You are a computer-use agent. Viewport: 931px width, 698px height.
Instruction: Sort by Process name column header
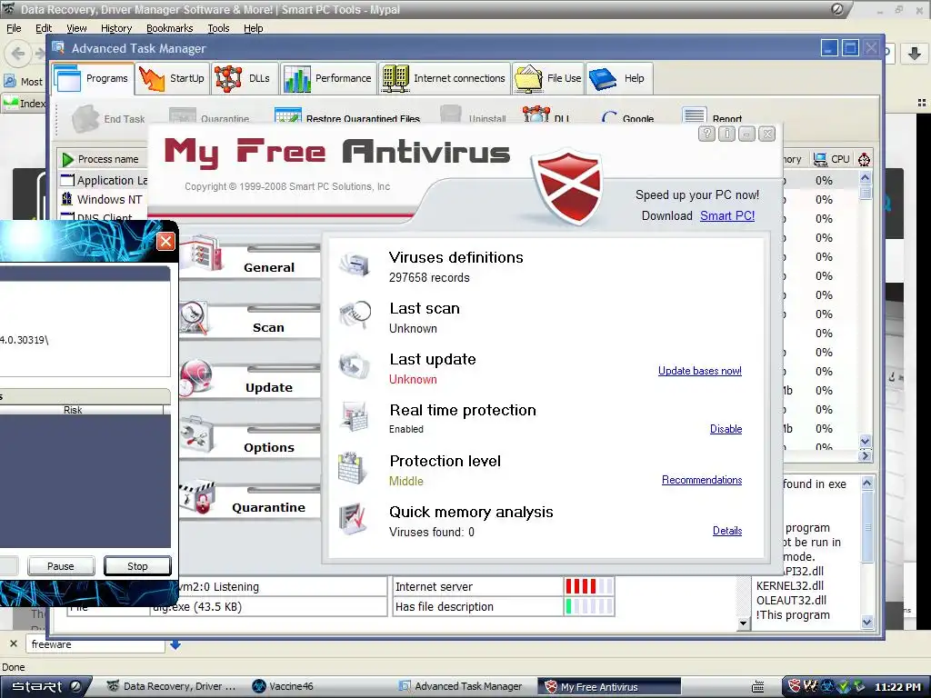click(x=102, y=159)
